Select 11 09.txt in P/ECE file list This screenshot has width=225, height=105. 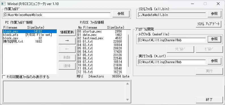pyautogui.click(x=102, y=69)
